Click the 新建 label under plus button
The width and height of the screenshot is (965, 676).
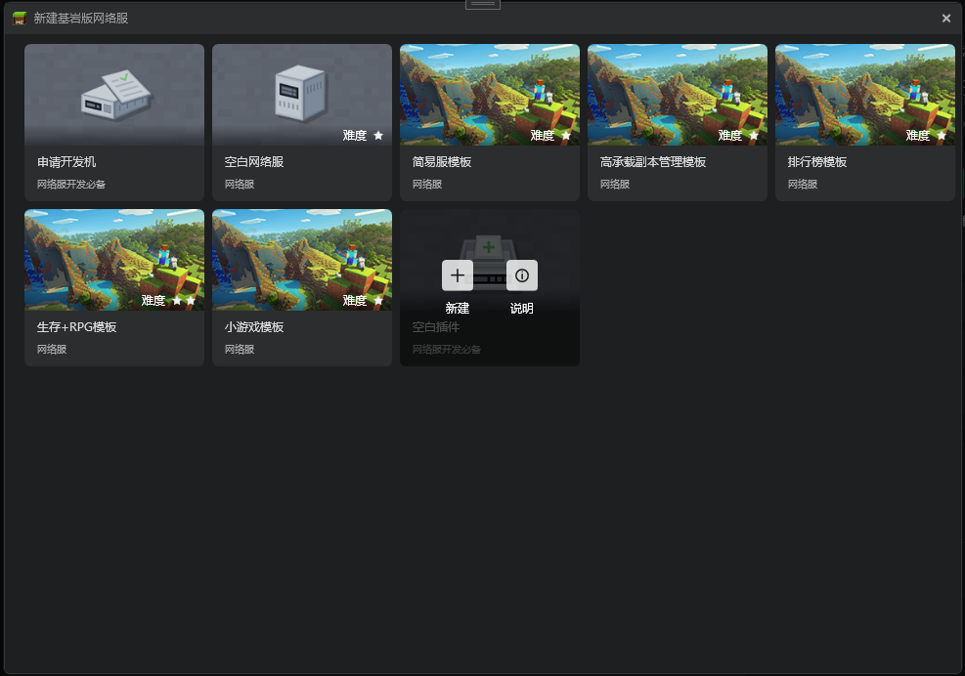point(458,308)
